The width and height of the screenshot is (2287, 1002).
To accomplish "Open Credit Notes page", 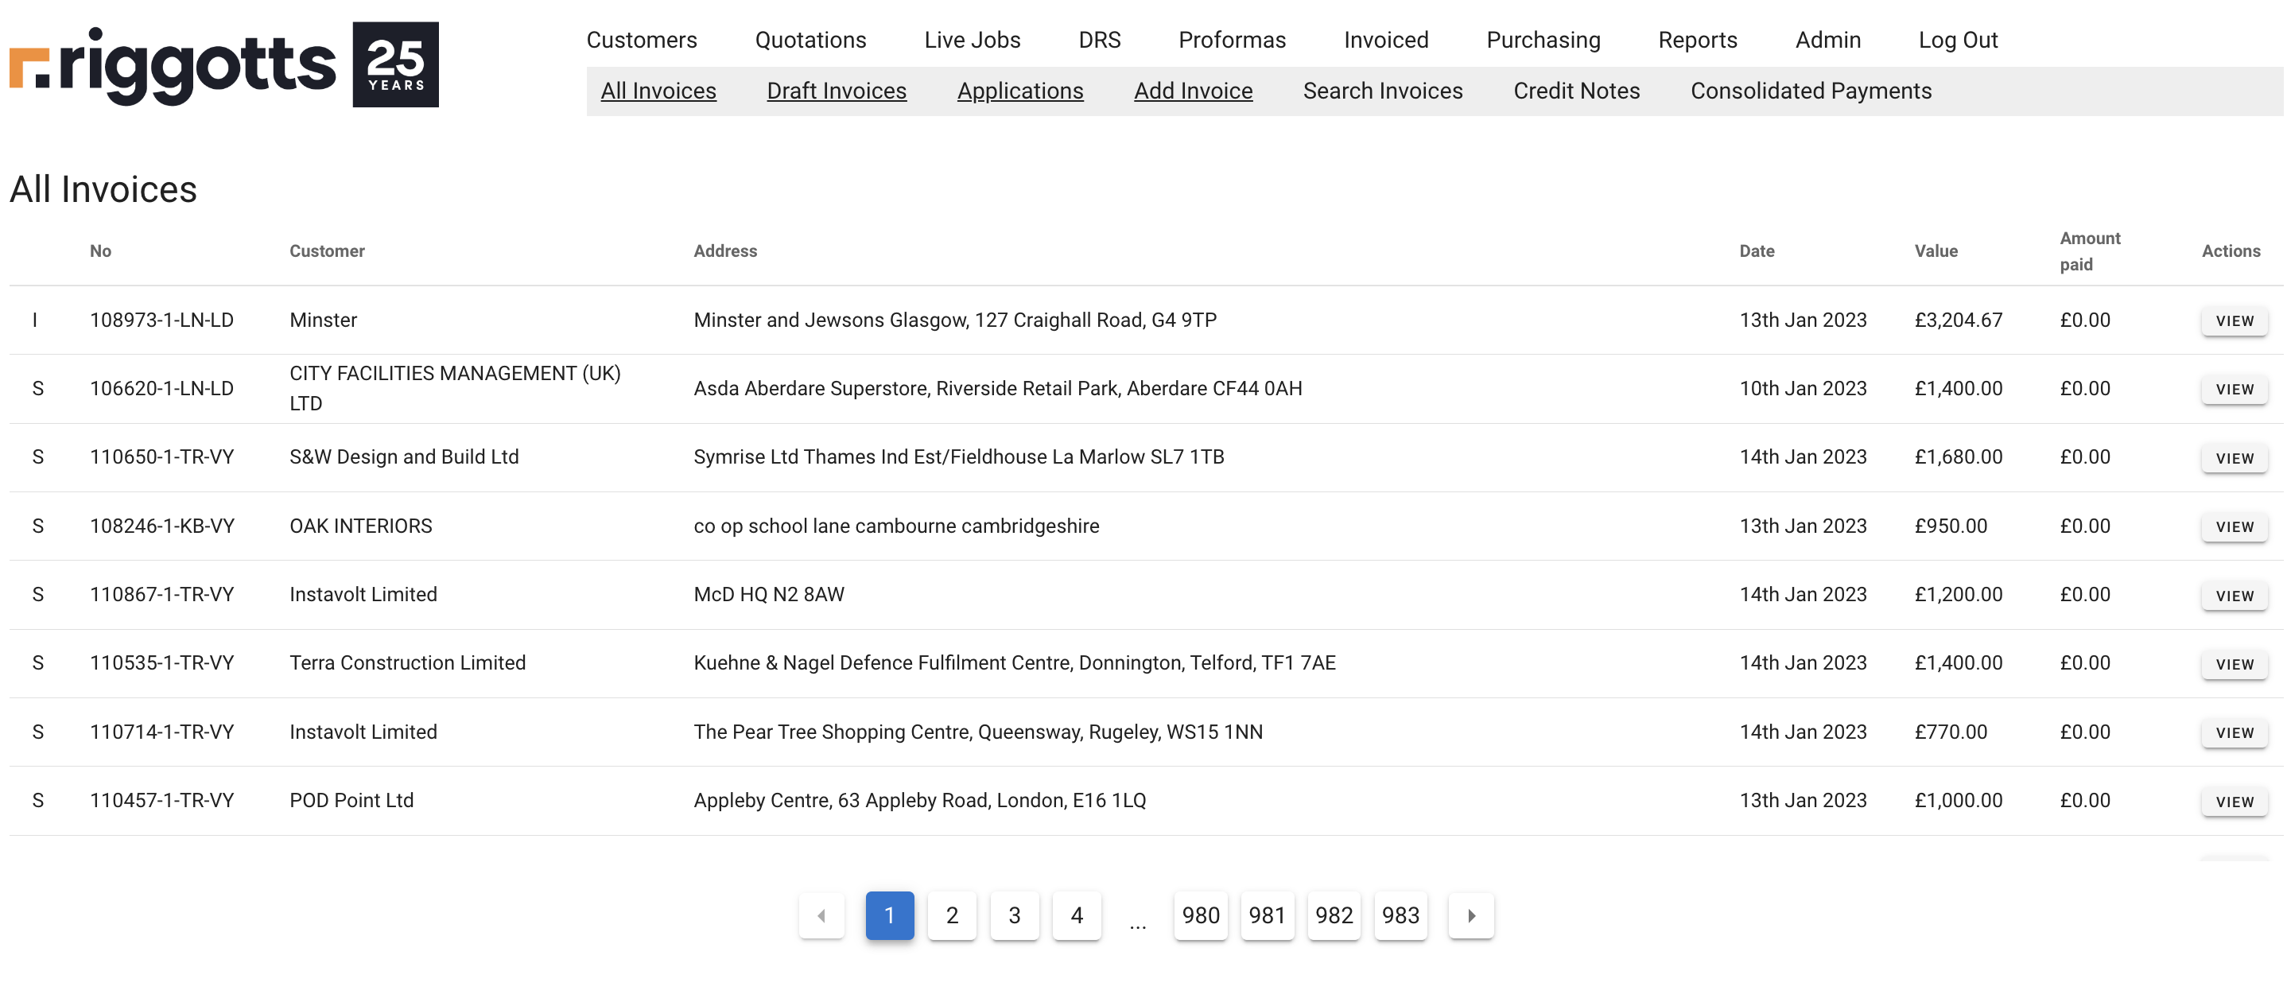I will tap(1576, 91).
